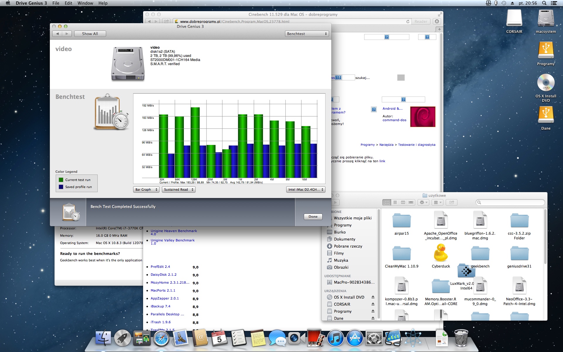This screenshot has height=352, width=563.
Task: Click blue Saved profile run swatch
Action: [x=61, y=187]
